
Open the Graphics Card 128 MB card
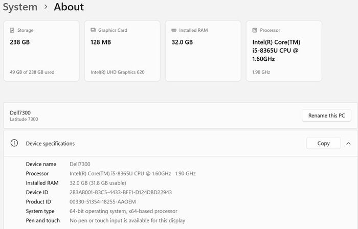122,51
